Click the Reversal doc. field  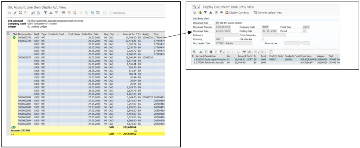click(x=292, y=43)
